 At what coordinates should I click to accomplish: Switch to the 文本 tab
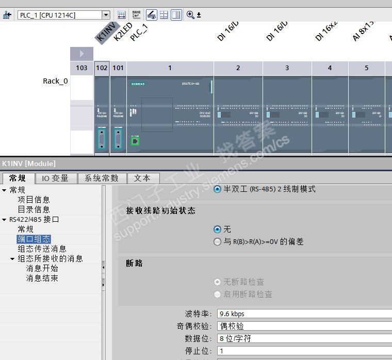142,178
